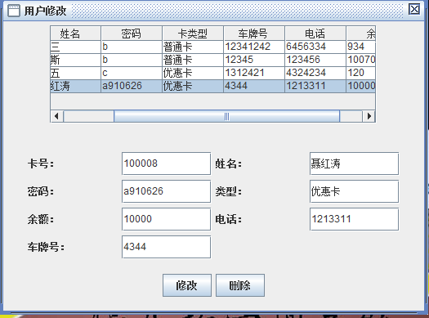
Task: Click the horizontal scrollbar thumb
Action: (227, 116)
